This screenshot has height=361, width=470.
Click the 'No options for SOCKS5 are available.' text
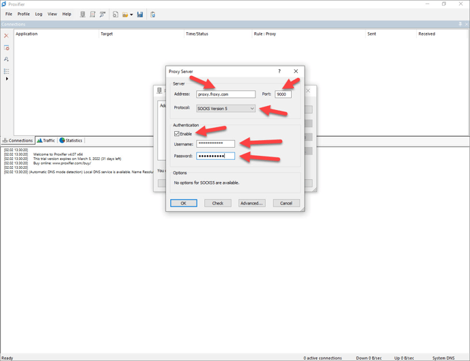tap(206, 183)
